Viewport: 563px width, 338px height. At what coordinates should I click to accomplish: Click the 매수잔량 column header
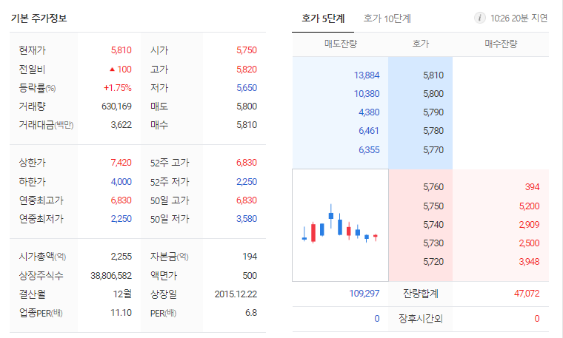click(501, 44)
